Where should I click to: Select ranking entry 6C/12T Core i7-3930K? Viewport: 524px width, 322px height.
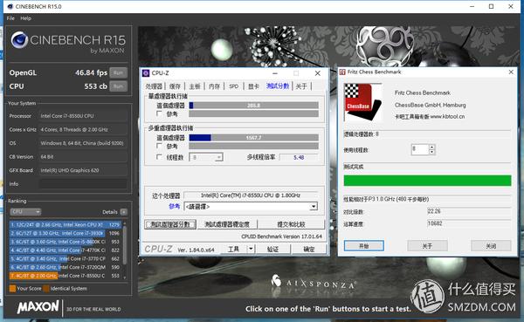65,233
